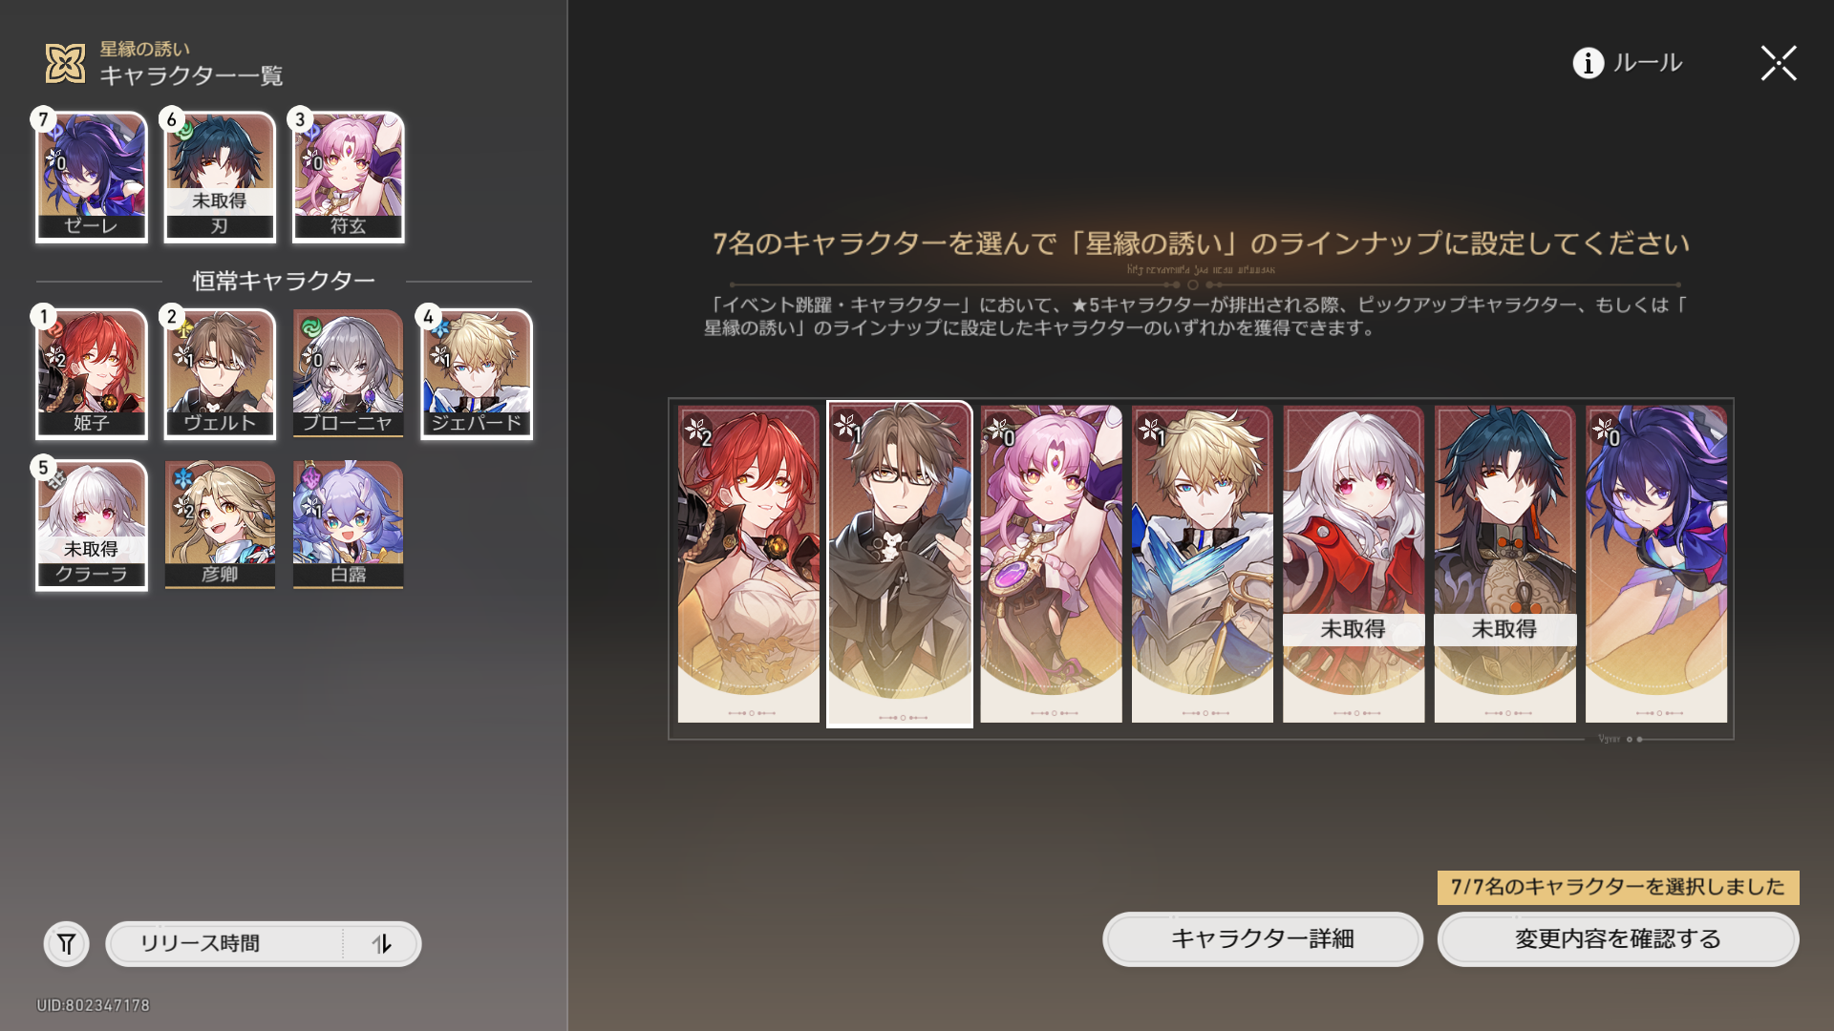Close the lineup screen with X icon
The height and width of the screenshot is (1031, 1834).
coord(1779,63)
